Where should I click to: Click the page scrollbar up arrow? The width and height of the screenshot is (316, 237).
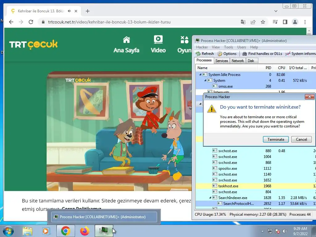(309, 31)
